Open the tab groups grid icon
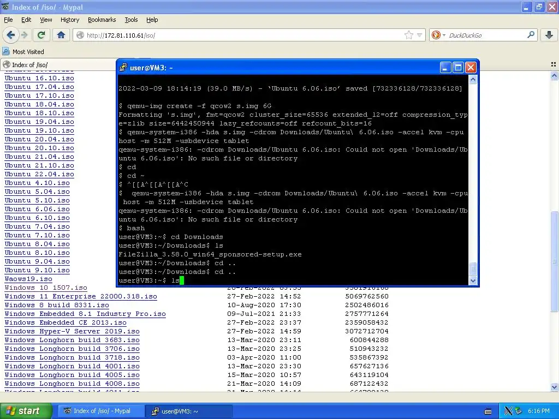 [x=554, y=64]
